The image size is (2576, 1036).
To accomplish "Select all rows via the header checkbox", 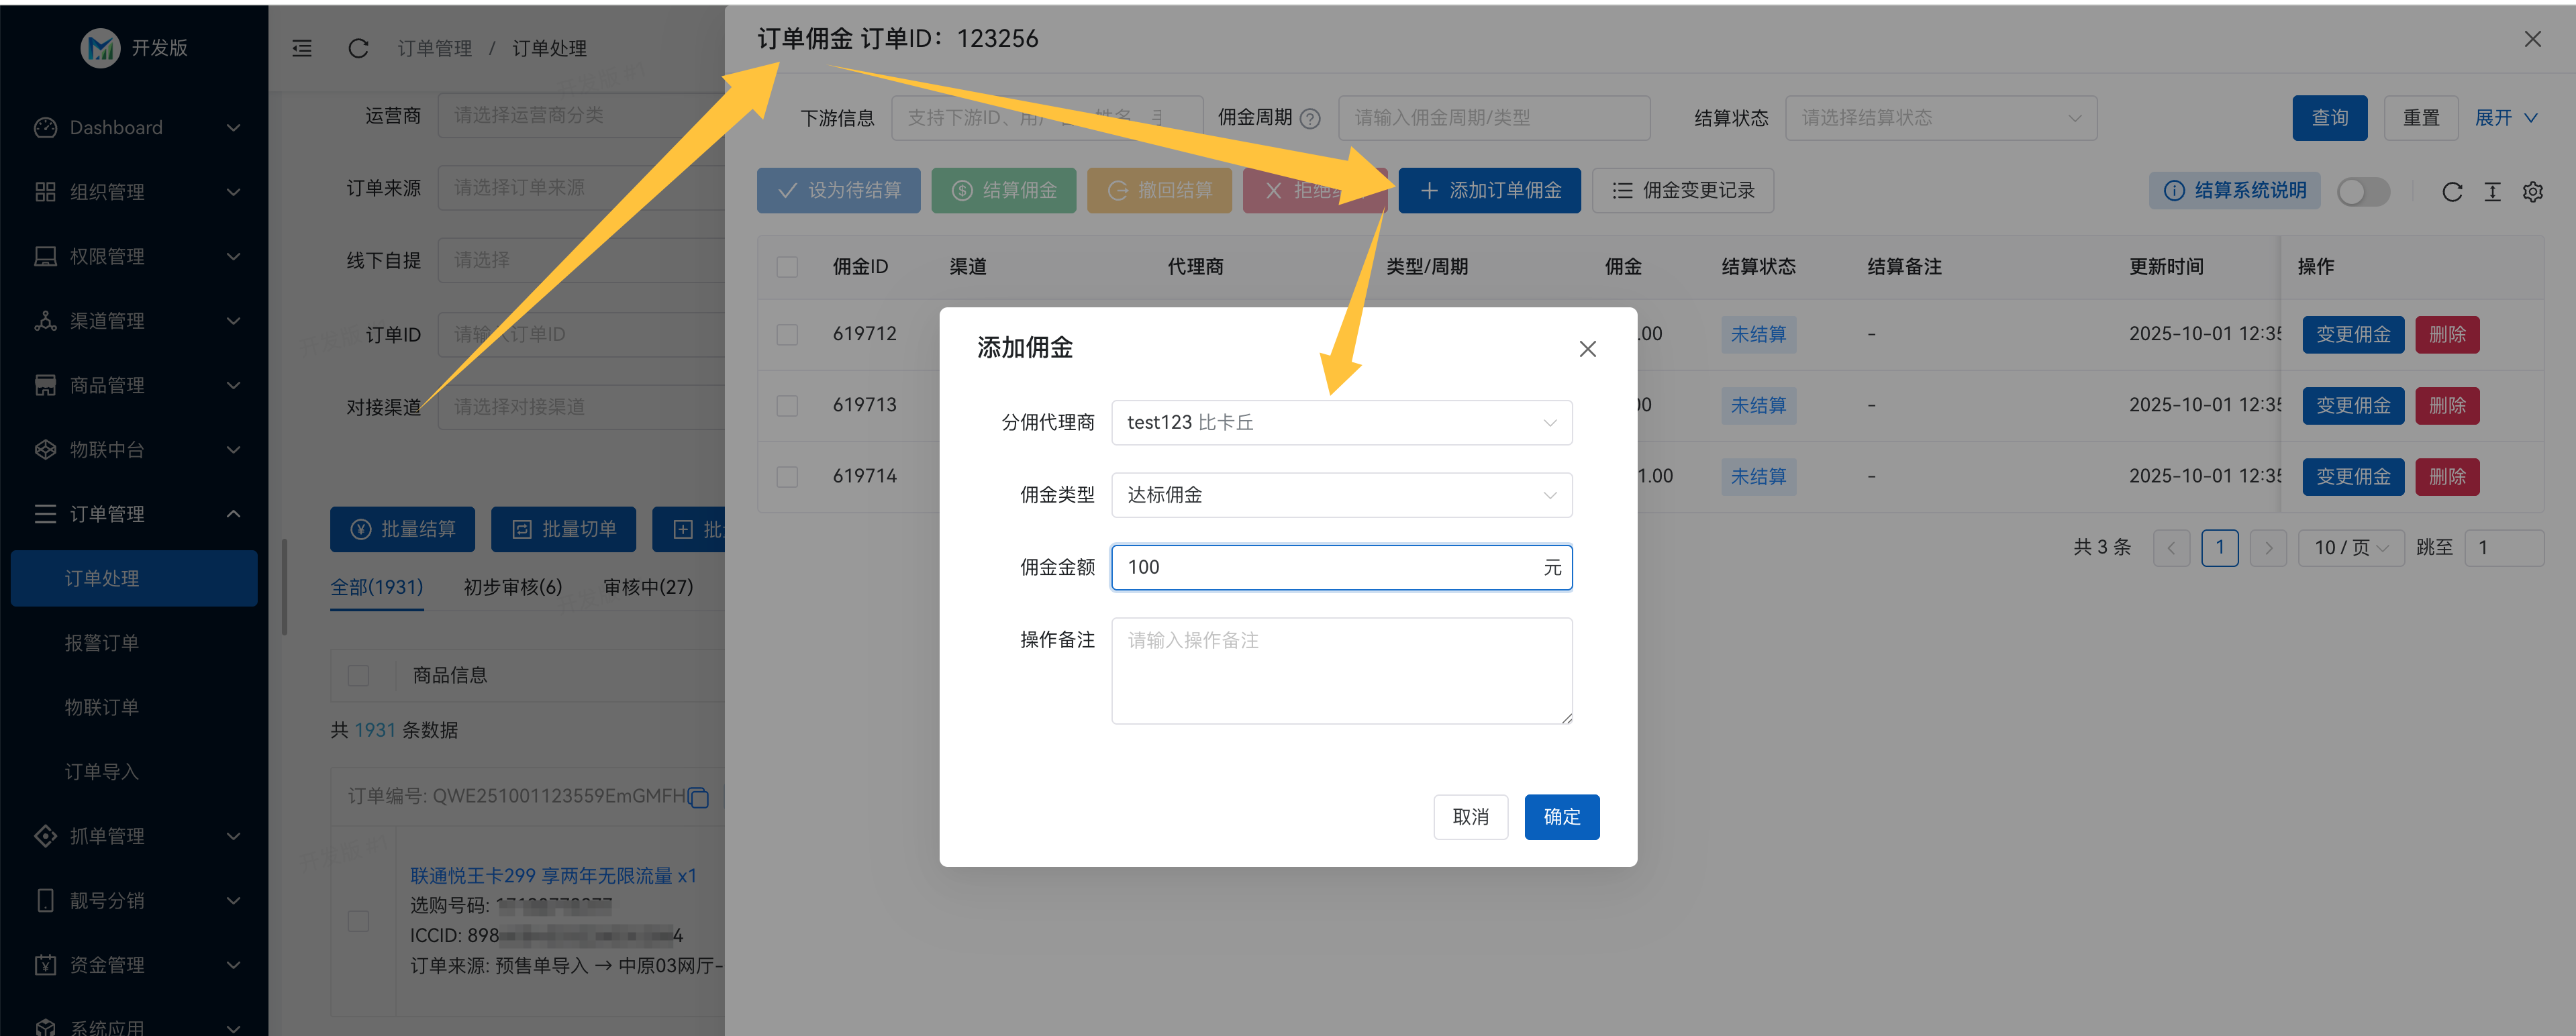I will tap(787, 266).
